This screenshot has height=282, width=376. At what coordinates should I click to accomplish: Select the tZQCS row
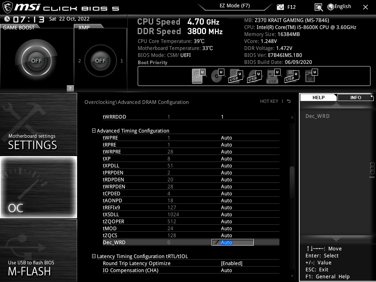coord(191,235)
